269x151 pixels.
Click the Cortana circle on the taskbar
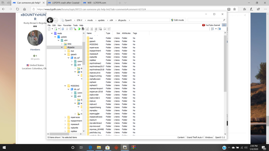pos(73,148)
